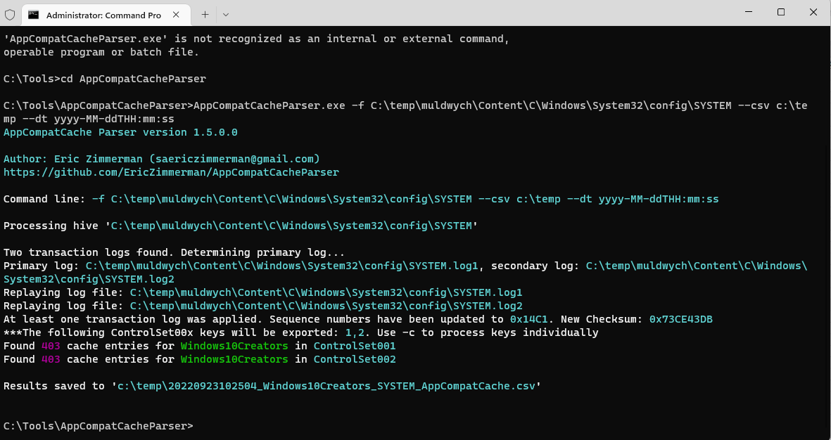Click Eric Zimmerman's email address
Viewport: 831px width, 440px height.
(234, 158)
